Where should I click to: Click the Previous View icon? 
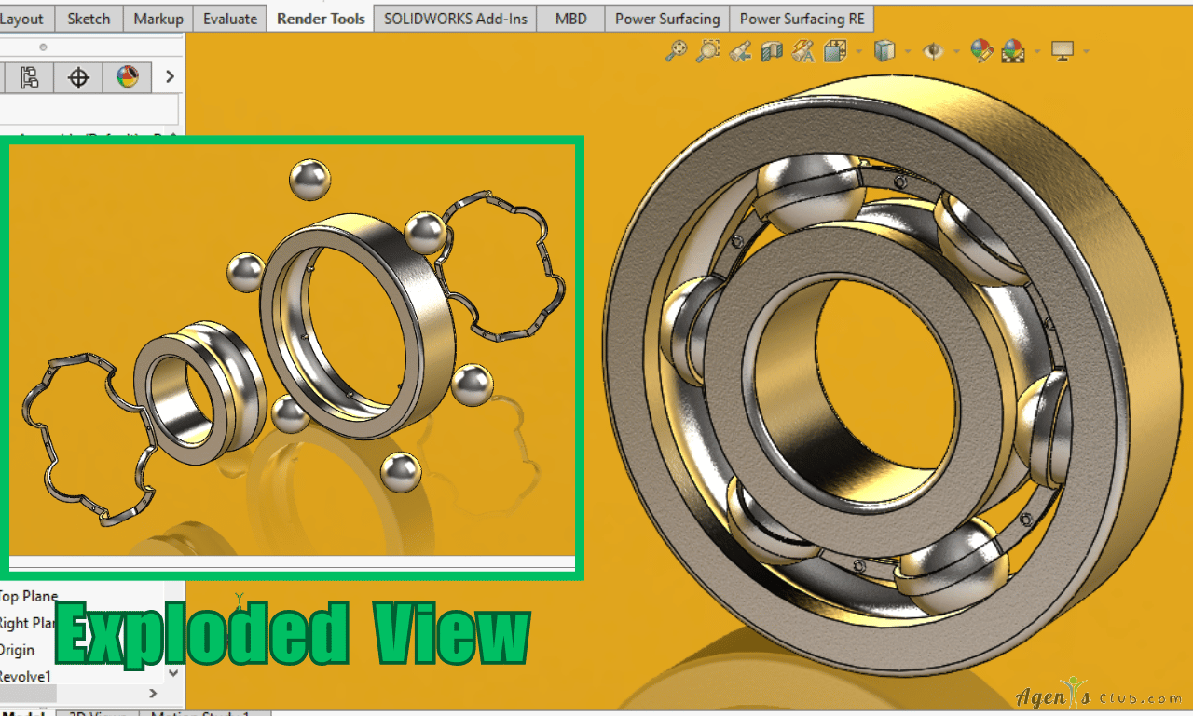pyautogui.click(x=740, y=51)
